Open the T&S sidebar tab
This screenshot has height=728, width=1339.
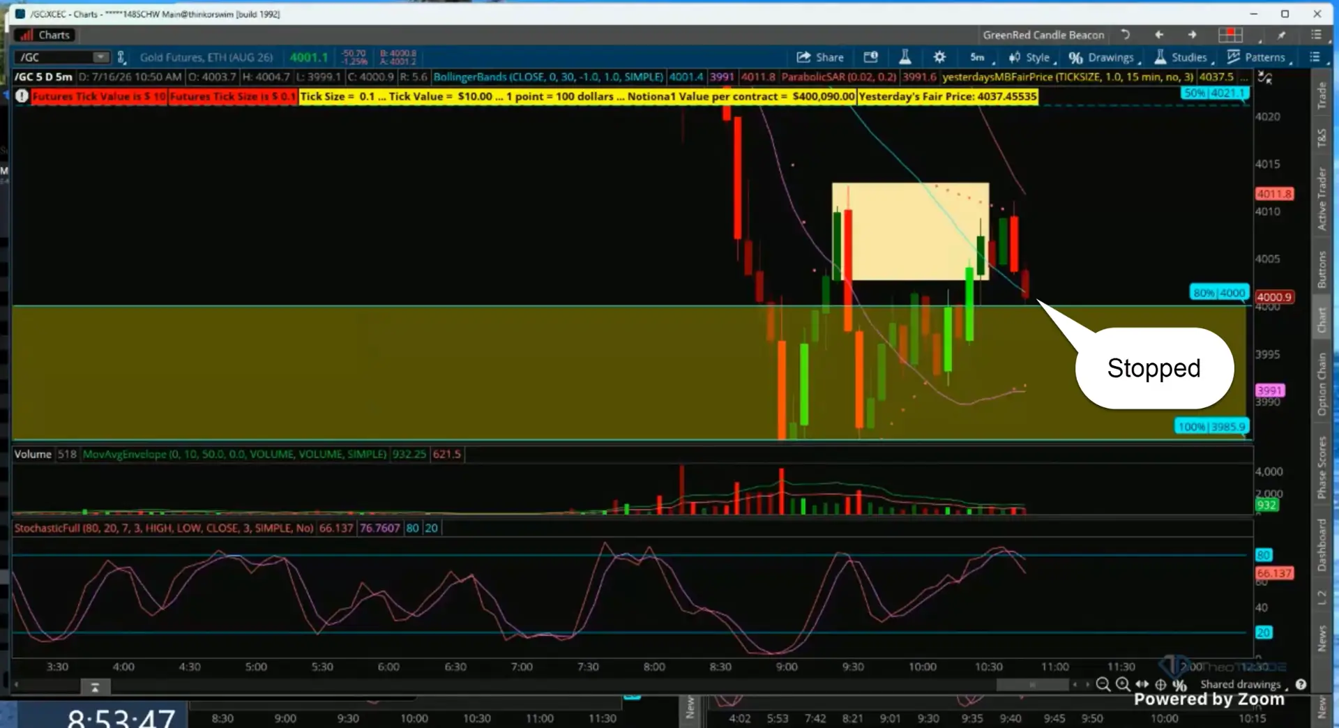click(1322, 138)
